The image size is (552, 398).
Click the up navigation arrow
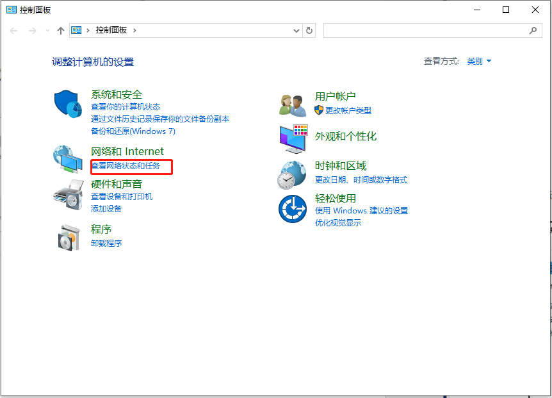pos(60,30)
